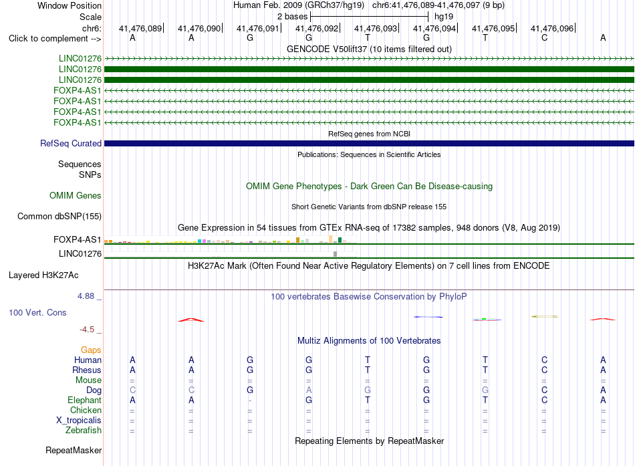Click the chr6:41,476,089-41,476,097 (9 bp) coordinates text
The width and height of the screenshot is (635, 466).
pyautogui.click(x=438, y=5)
